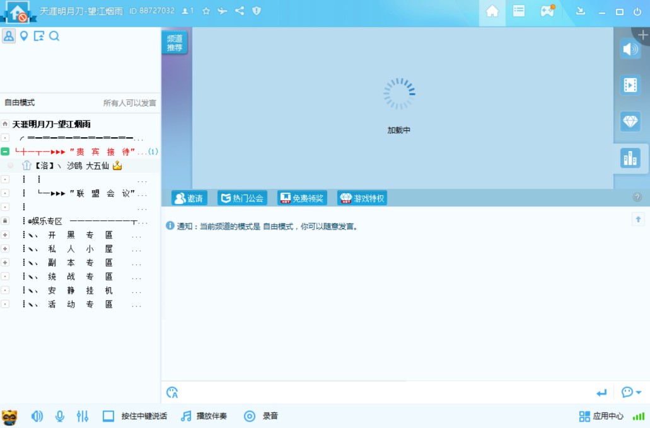Open the diamond VIP side panel
This screenshot has height=428, width=650.
[x=630, y=121]
